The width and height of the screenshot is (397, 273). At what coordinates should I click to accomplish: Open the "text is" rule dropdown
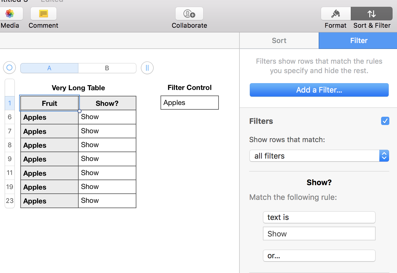319,217
